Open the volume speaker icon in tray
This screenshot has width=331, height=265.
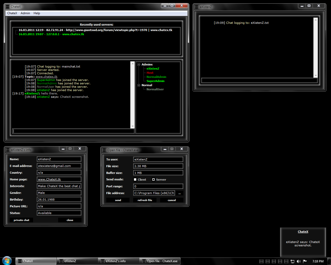point(299,261)
